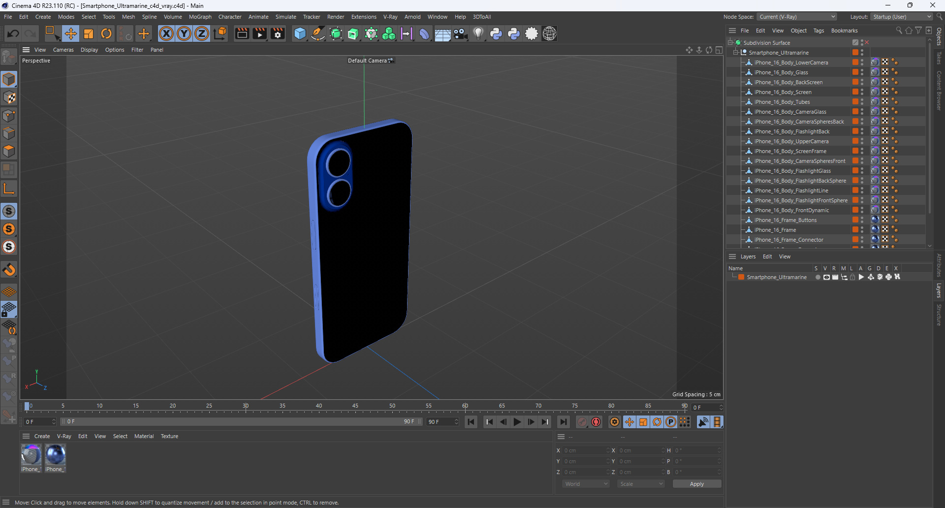Viewport: 945px width, 508px height.
Task: Switch to Model mode in left palette
Action: [9, 80]
